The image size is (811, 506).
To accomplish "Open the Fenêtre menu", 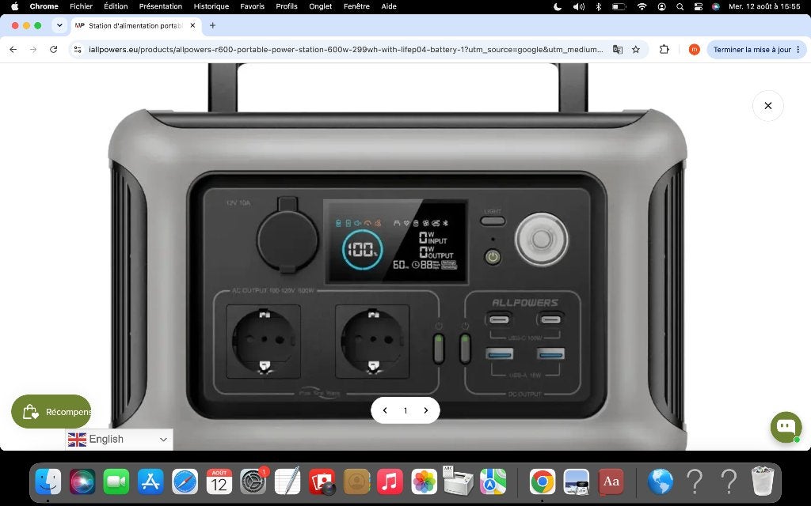I will (x=356, y=6).
